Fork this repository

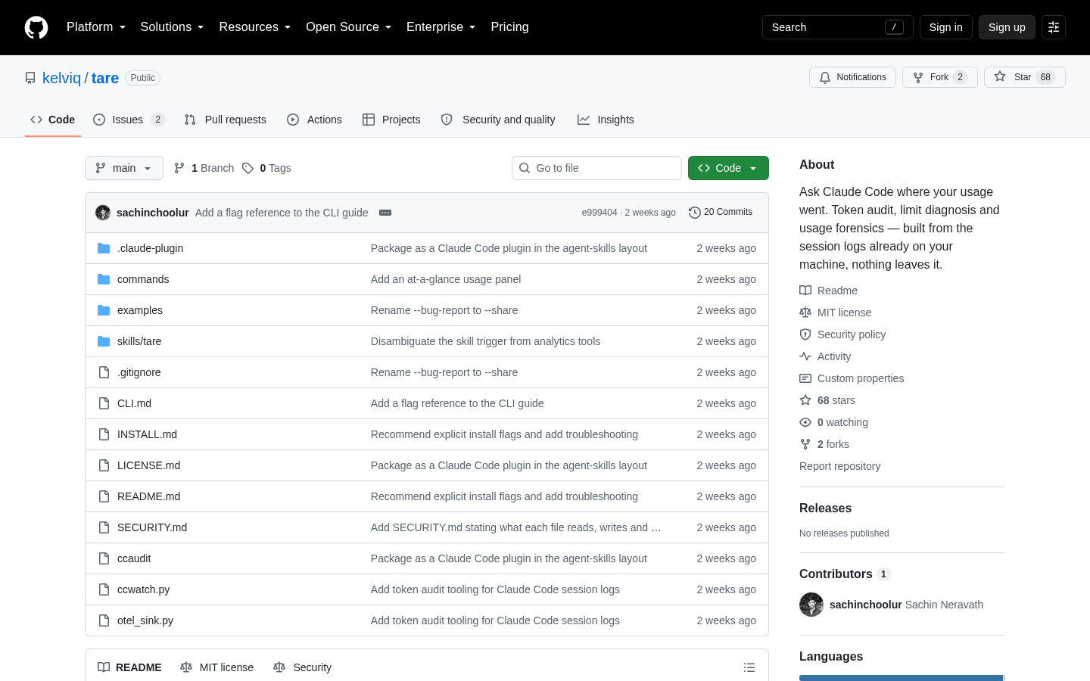[x=939, y=77]
